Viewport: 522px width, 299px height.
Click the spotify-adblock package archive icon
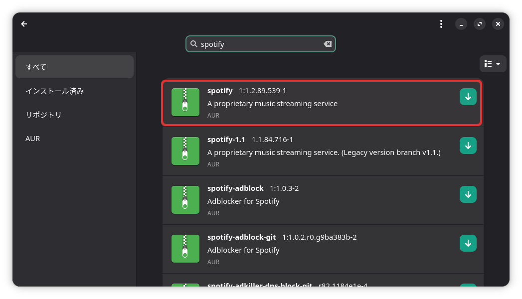[185, 200]
